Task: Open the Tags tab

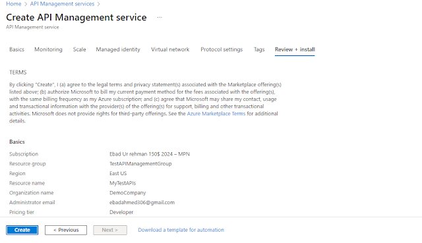Action: click(259, 49)
